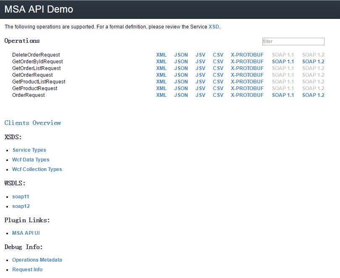Open the Operations Metadata debug link

[x=37, y=260]
